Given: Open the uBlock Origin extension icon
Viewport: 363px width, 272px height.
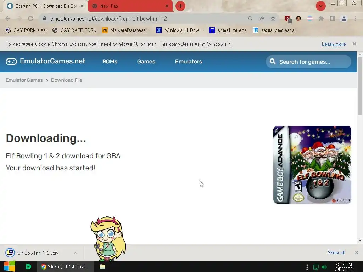Looking at the screenshot, I should click(x=288, y=19).
